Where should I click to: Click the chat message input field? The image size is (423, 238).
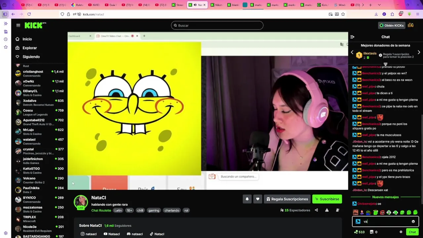pos(385,221)
